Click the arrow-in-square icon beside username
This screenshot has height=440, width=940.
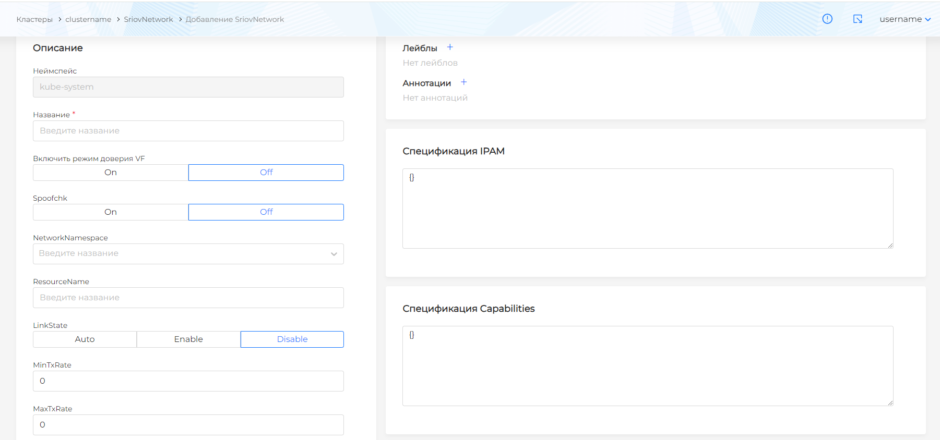pyautogui.click(x=858, y=19)
